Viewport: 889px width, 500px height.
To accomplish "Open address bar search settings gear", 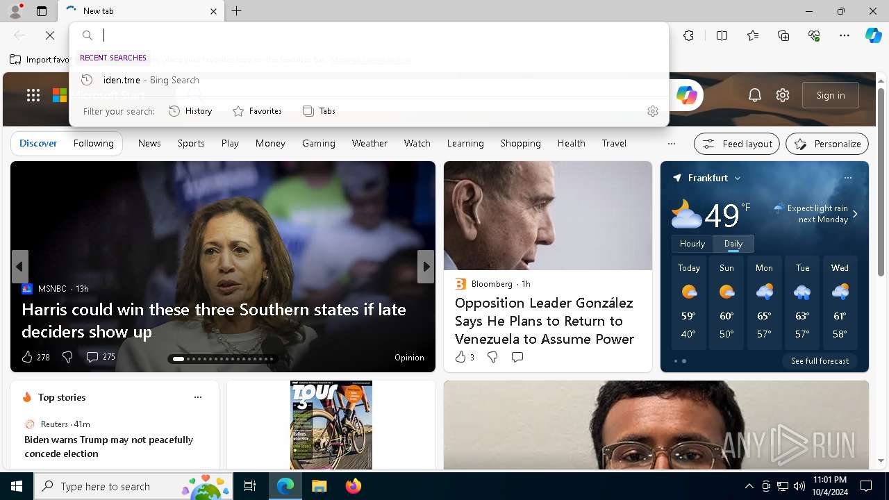I will (652, 111).
